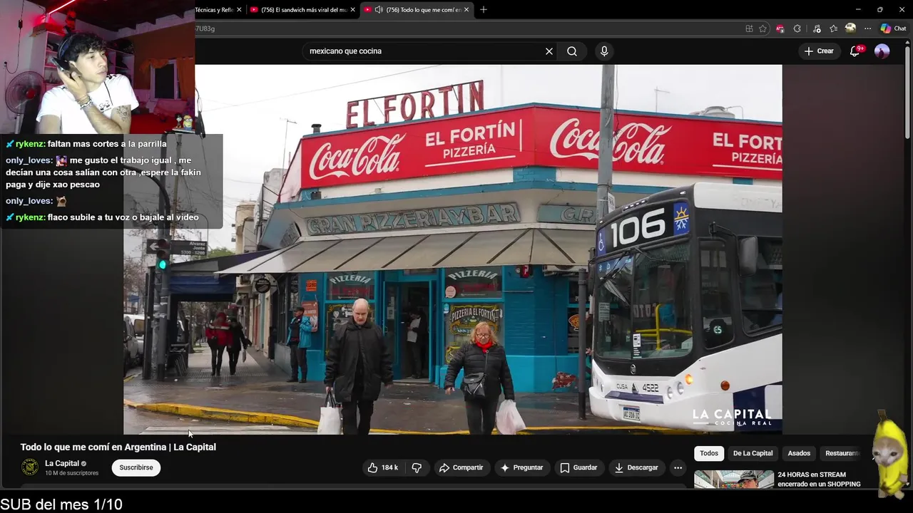Mute tab via speaker icon
The image size is (913, 513).
click(379, 10)
